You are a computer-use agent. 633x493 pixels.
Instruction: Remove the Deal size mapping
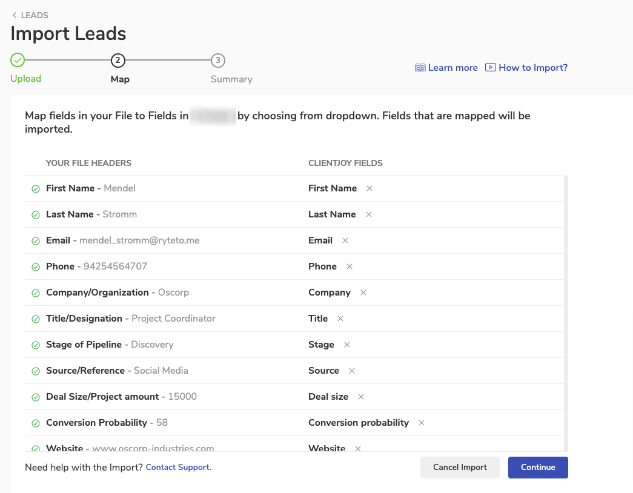pos(361,397)
